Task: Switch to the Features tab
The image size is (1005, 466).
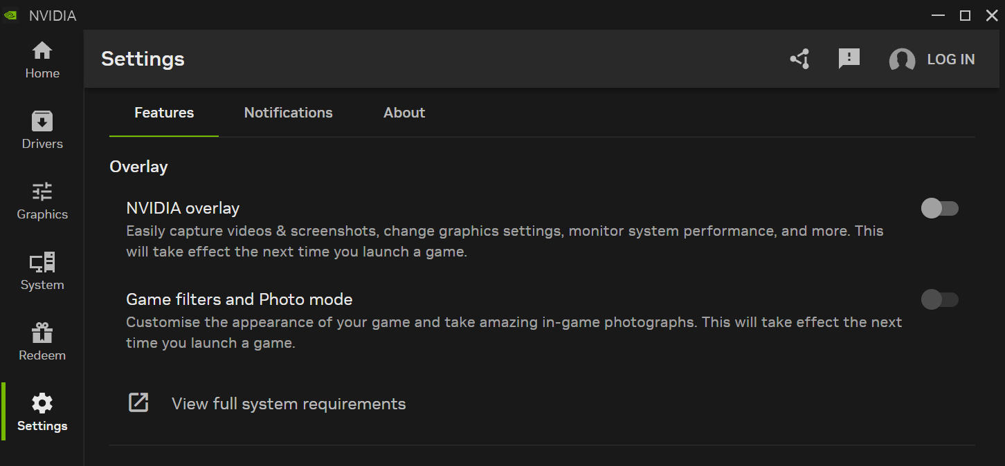Action: 164,113
